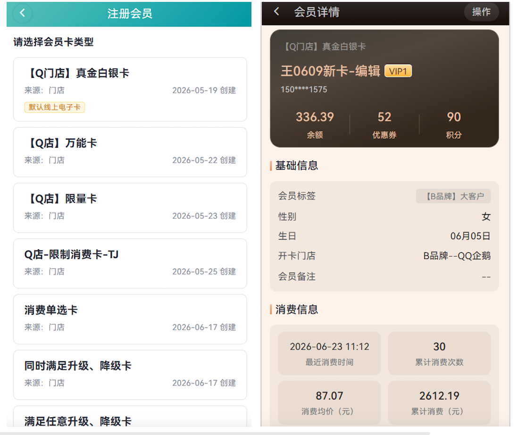The height and width of the screenshot is (435, 517).
Task: Click member name 王0609新卡-编辑
Action: tap(330, 71)
